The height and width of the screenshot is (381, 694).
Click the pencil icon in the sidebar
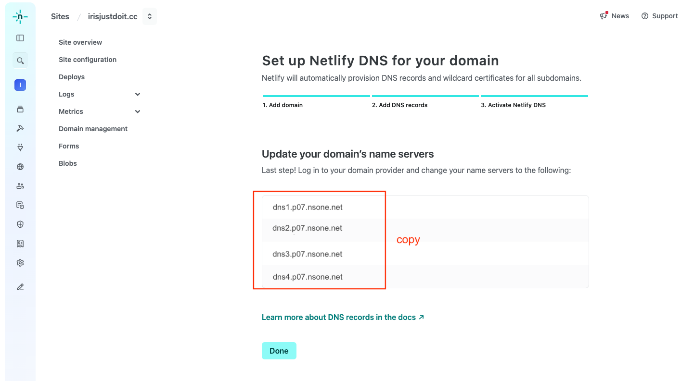pos(20,287)
